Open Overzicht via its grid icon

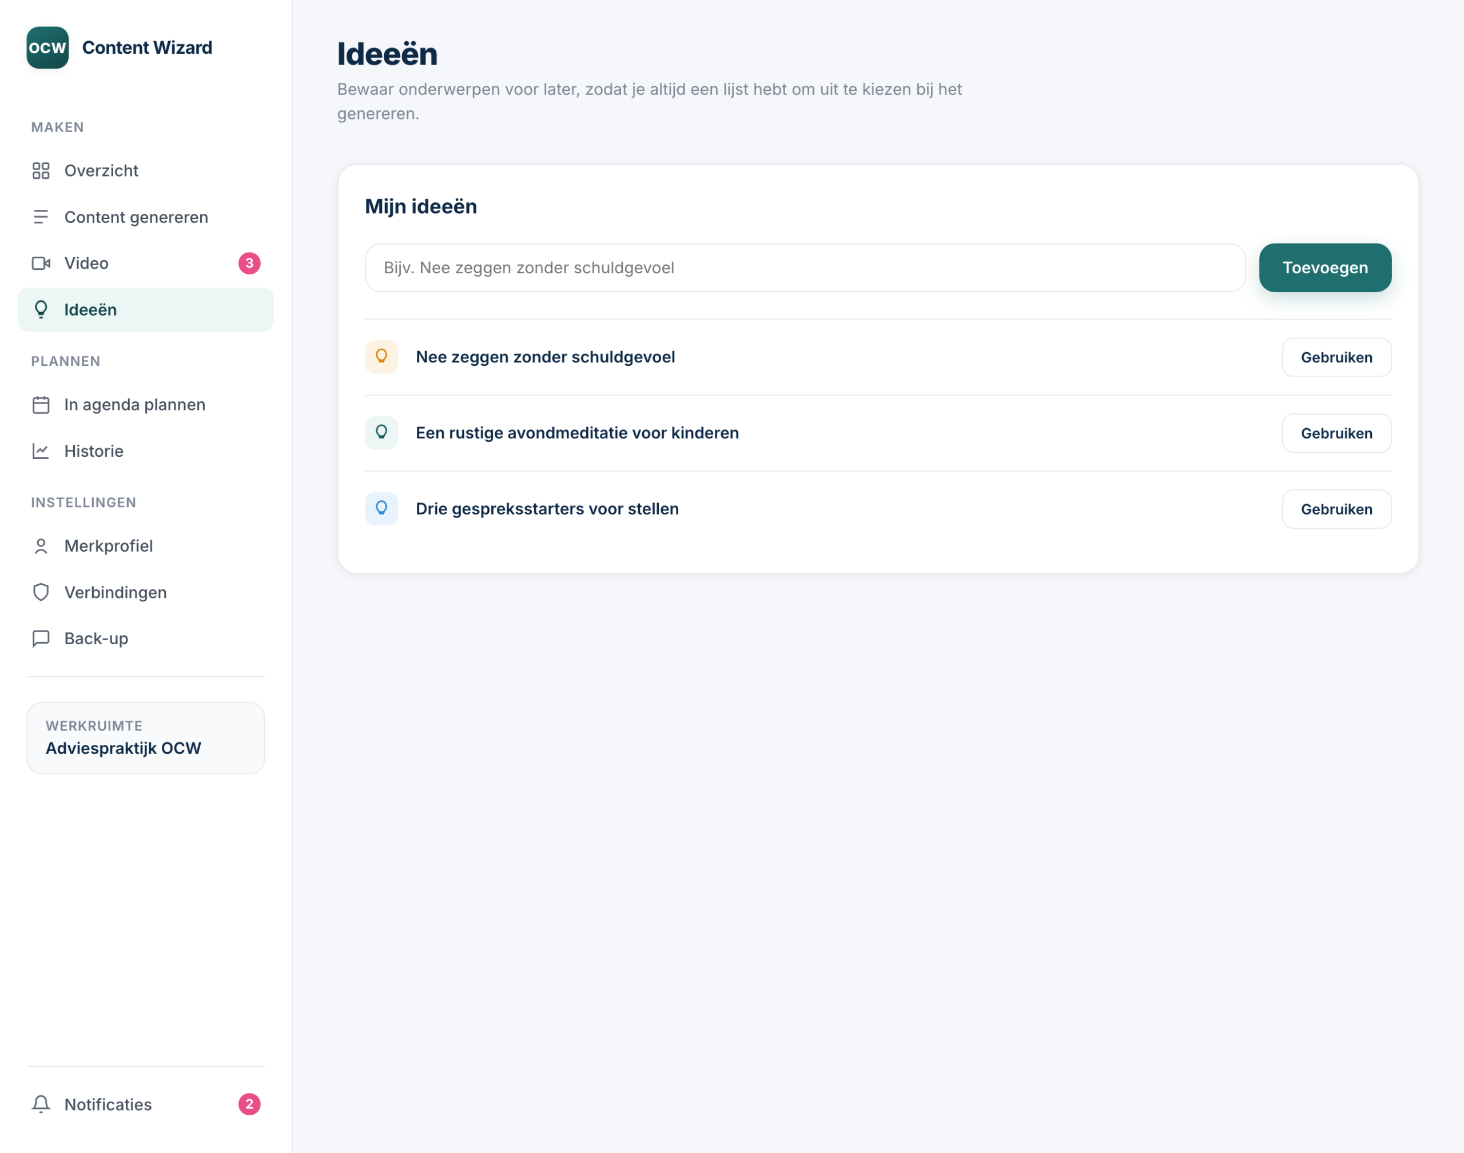[41, 171]
